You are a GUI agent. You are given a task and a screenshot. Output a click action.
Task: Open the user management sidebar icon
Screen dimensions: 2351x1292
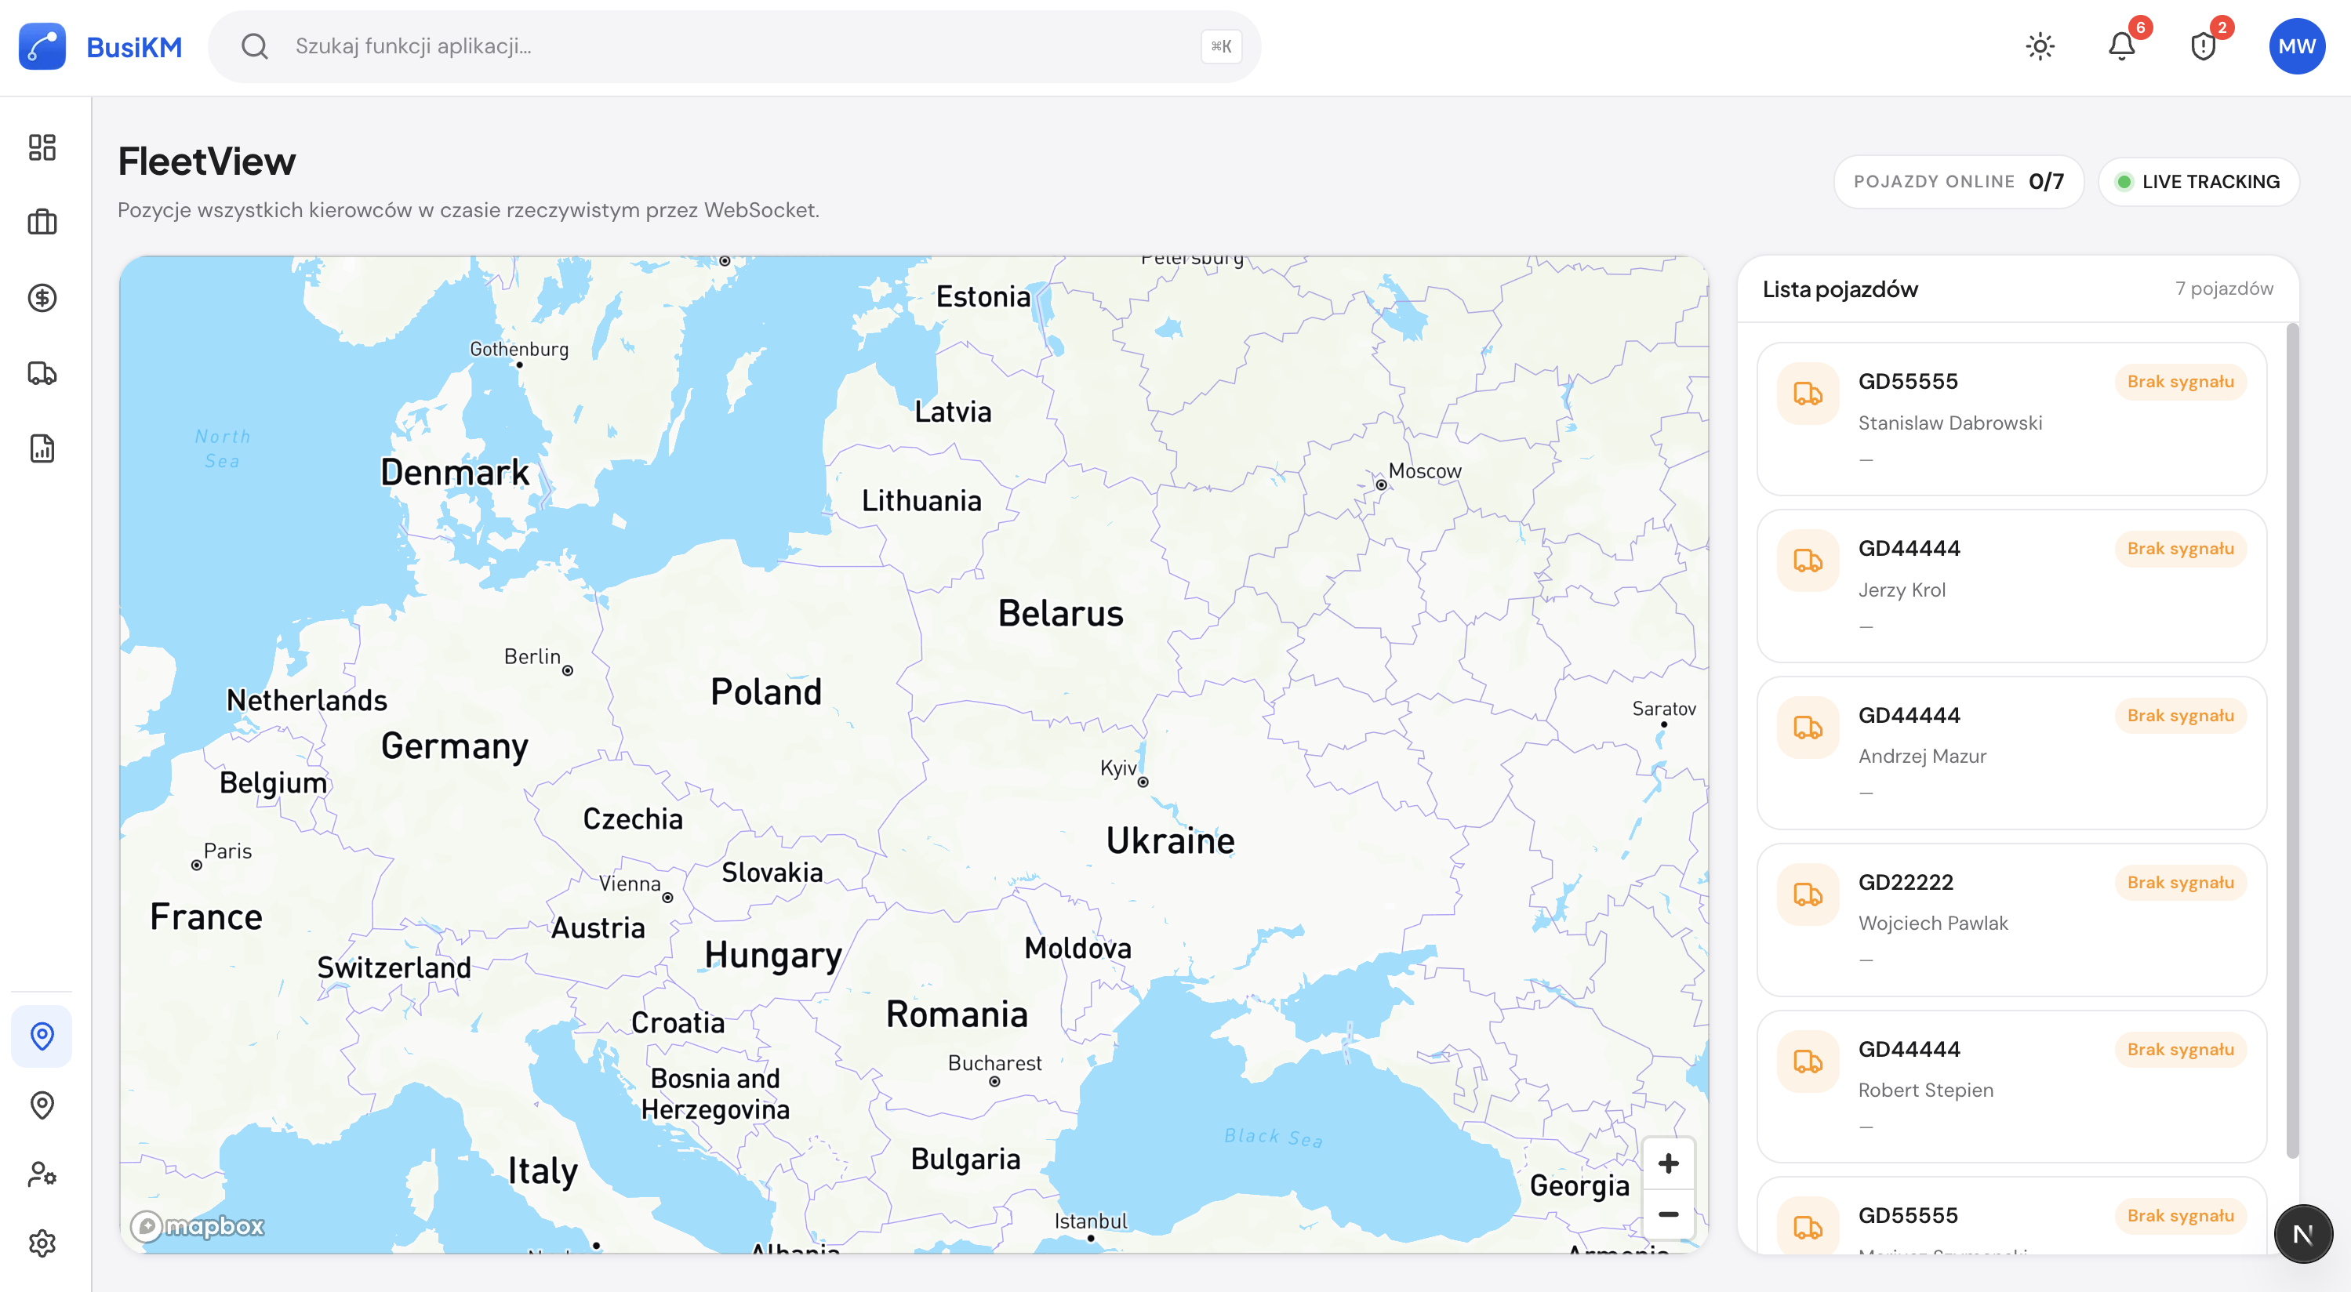(x=42, y=1174)
